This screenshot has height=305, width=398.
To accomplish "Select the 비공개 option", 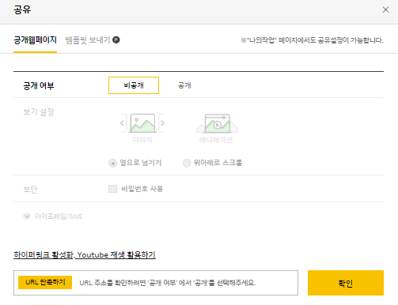I will 134,85.
